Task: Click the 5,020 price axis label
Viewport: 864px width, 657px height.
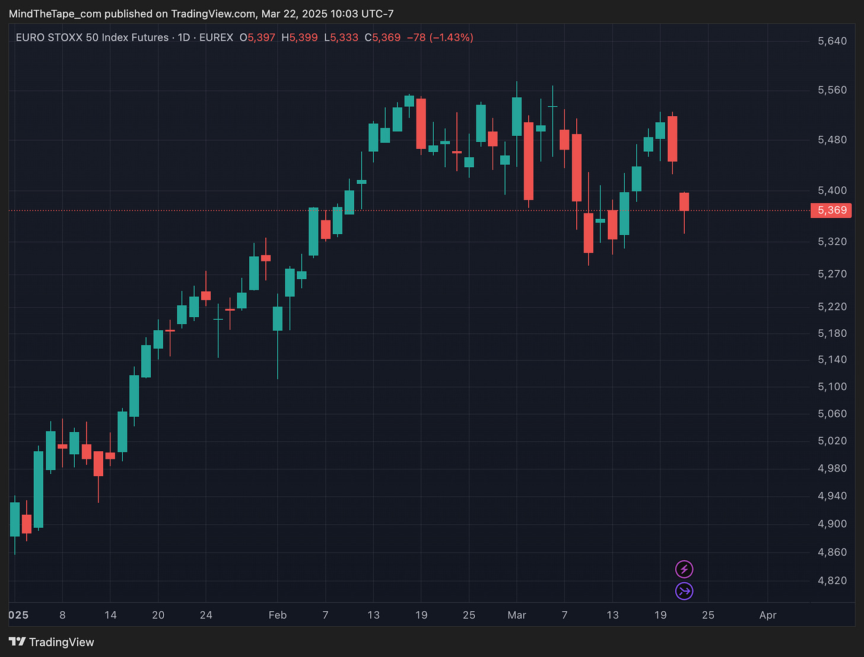Action: [x=832, y=441]
